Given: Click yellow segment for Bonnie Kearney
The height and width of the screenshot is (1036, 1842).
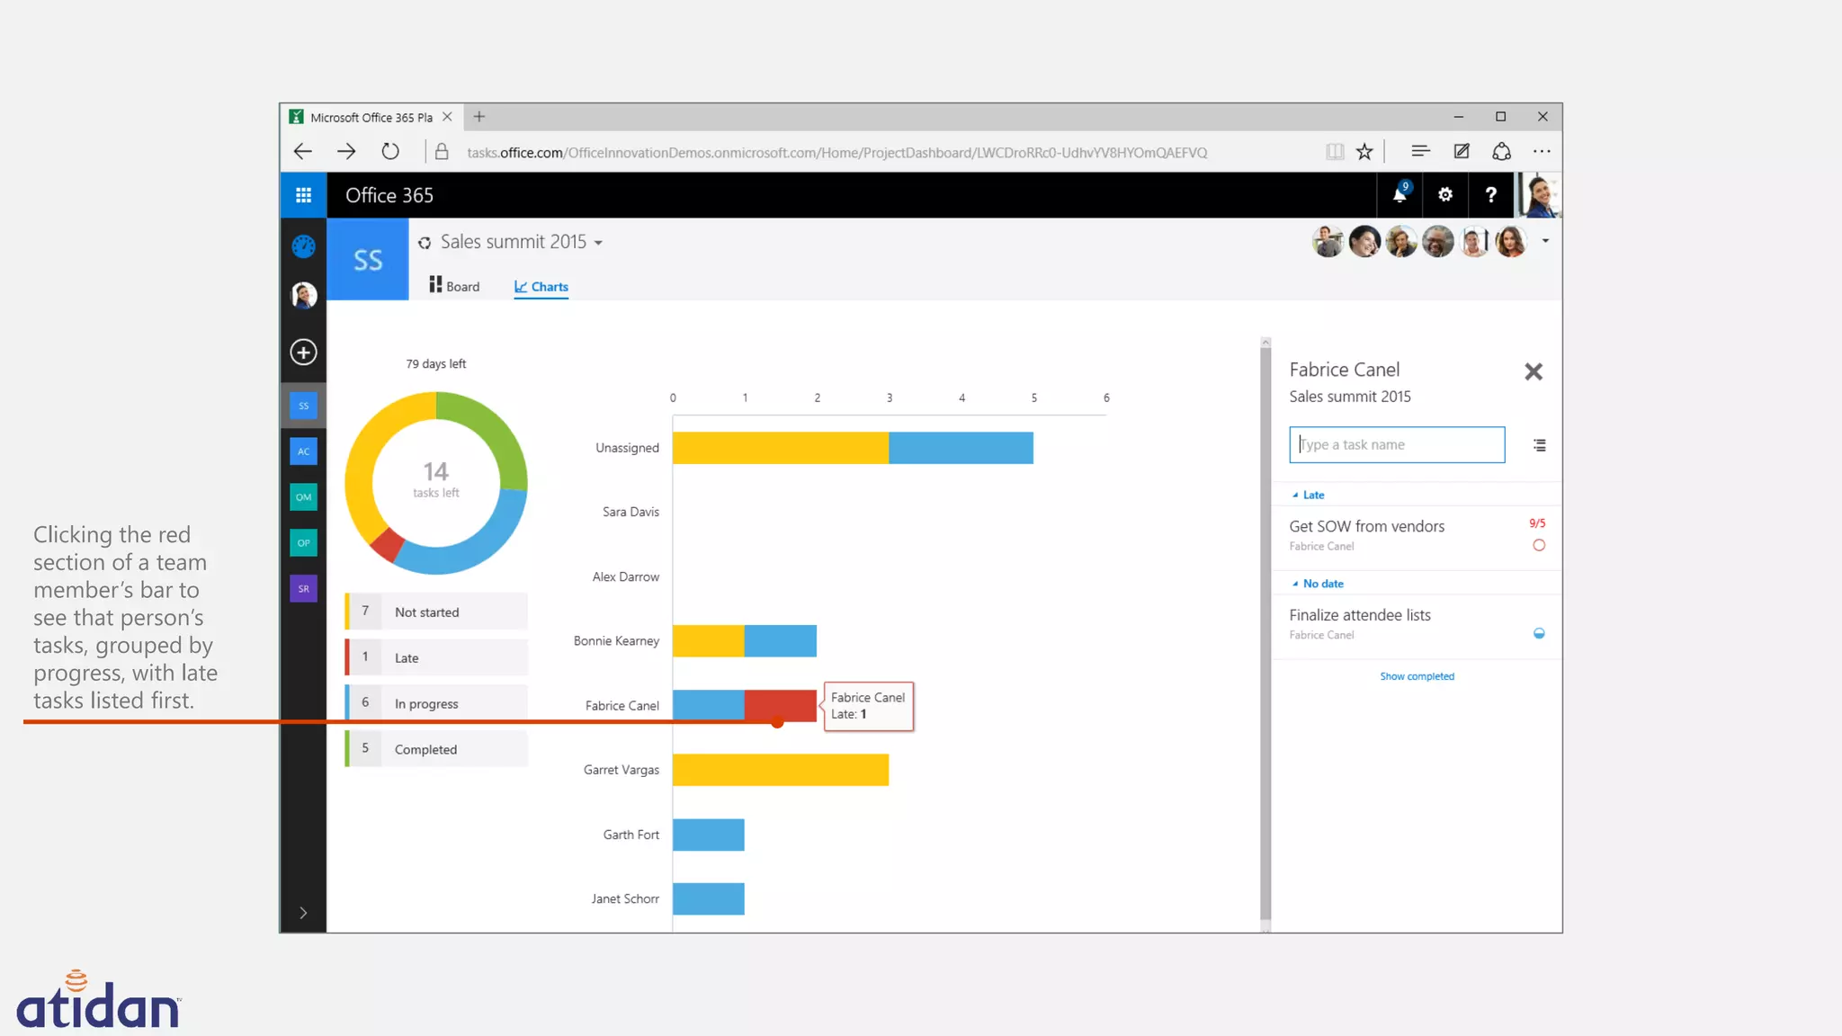Looking at the screenshot, I should (709, 641).
